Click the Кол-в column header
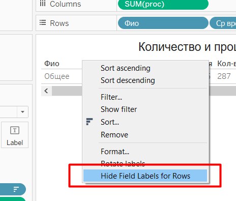 click(x=226, y=64)
